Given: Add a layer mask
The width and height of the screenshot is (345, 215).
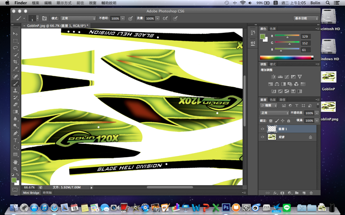Looking at the screenshot, I should 282,193.
